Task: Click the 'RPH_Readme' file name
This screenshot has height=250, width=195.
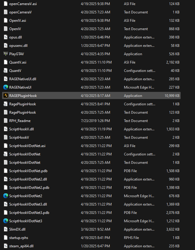Action: point(20,121)
